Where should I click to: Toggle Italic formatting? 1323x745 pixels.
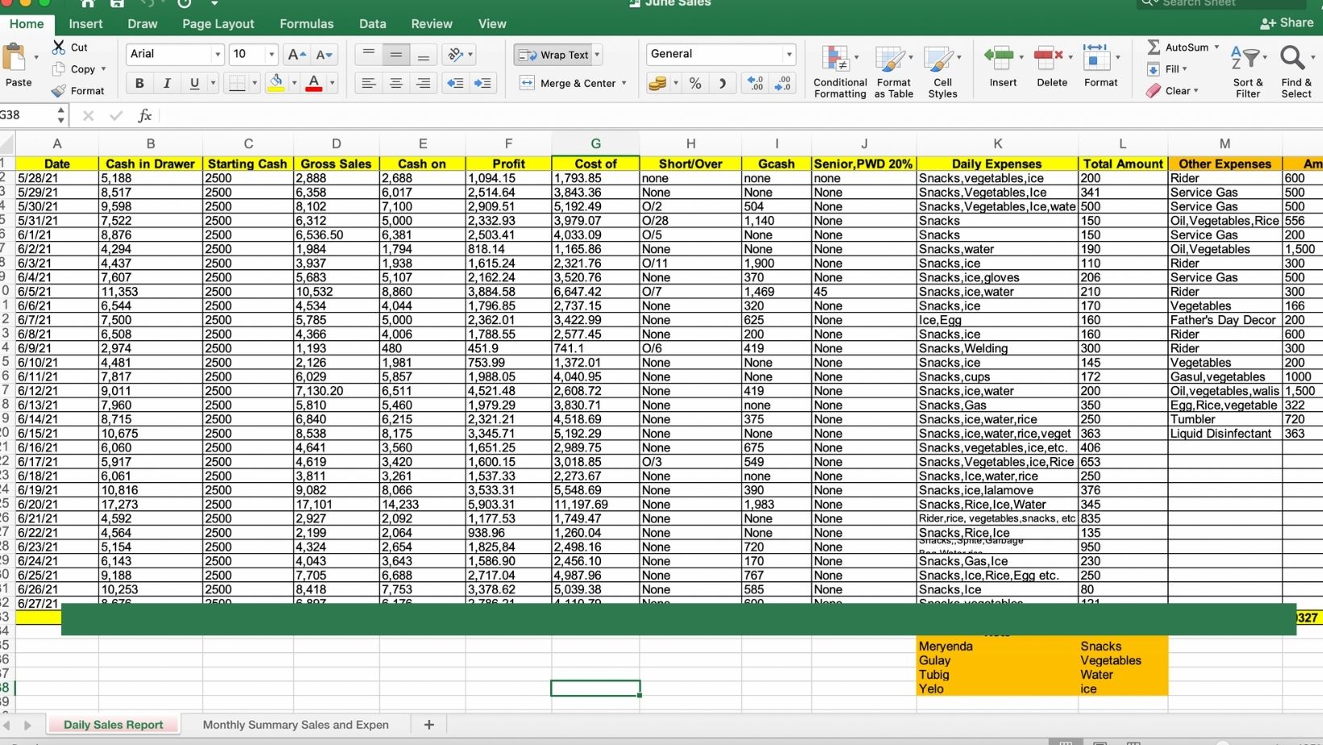click(166, 83)
